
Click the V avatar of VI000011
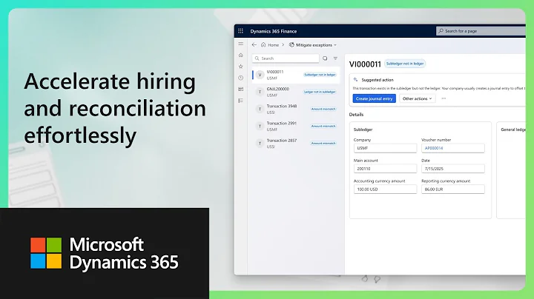tap(260, 75)
